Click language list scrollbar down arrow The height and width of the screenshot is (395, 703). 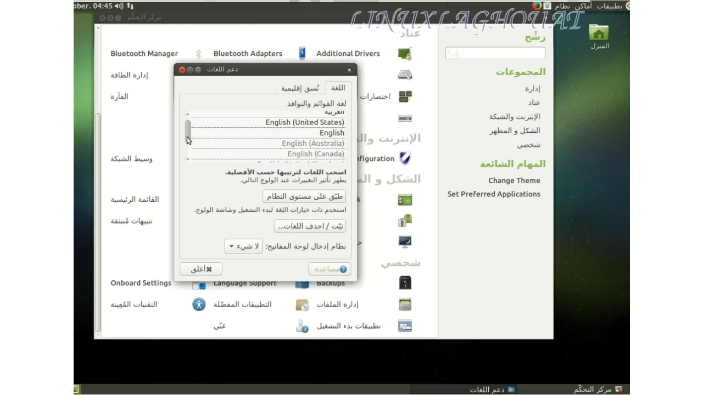coord(188,159)
